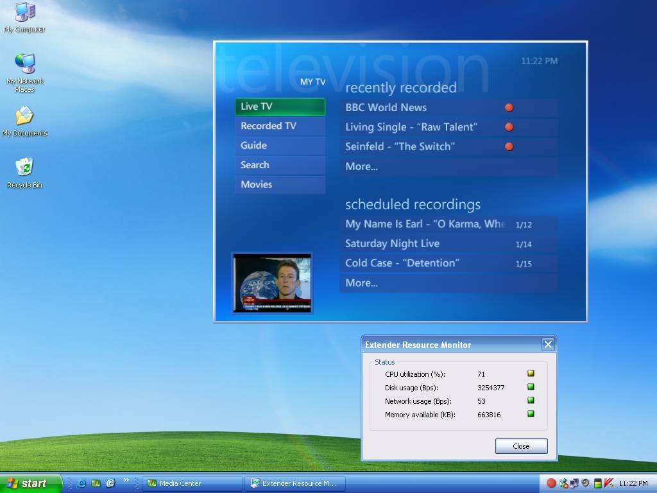This screenshot has height=493, width=657.
Task: Open the My Computer desktop icon
Action: (x=25, y=13)
